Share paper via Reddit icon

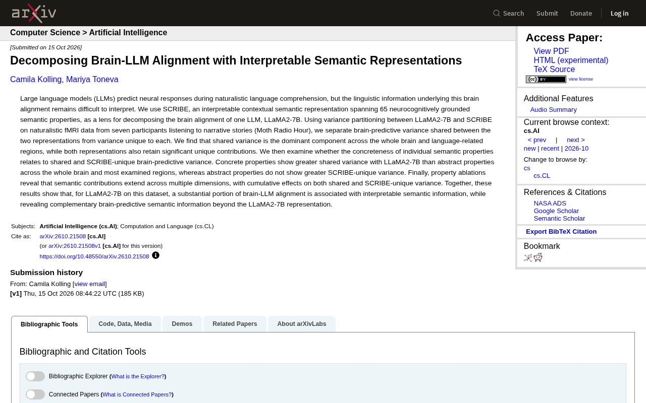[x=538, y=258]
